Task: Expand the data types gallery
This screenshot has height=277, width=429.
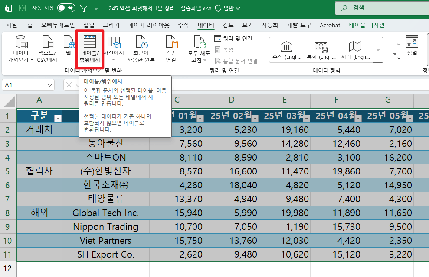Action: tap(378, 50)
